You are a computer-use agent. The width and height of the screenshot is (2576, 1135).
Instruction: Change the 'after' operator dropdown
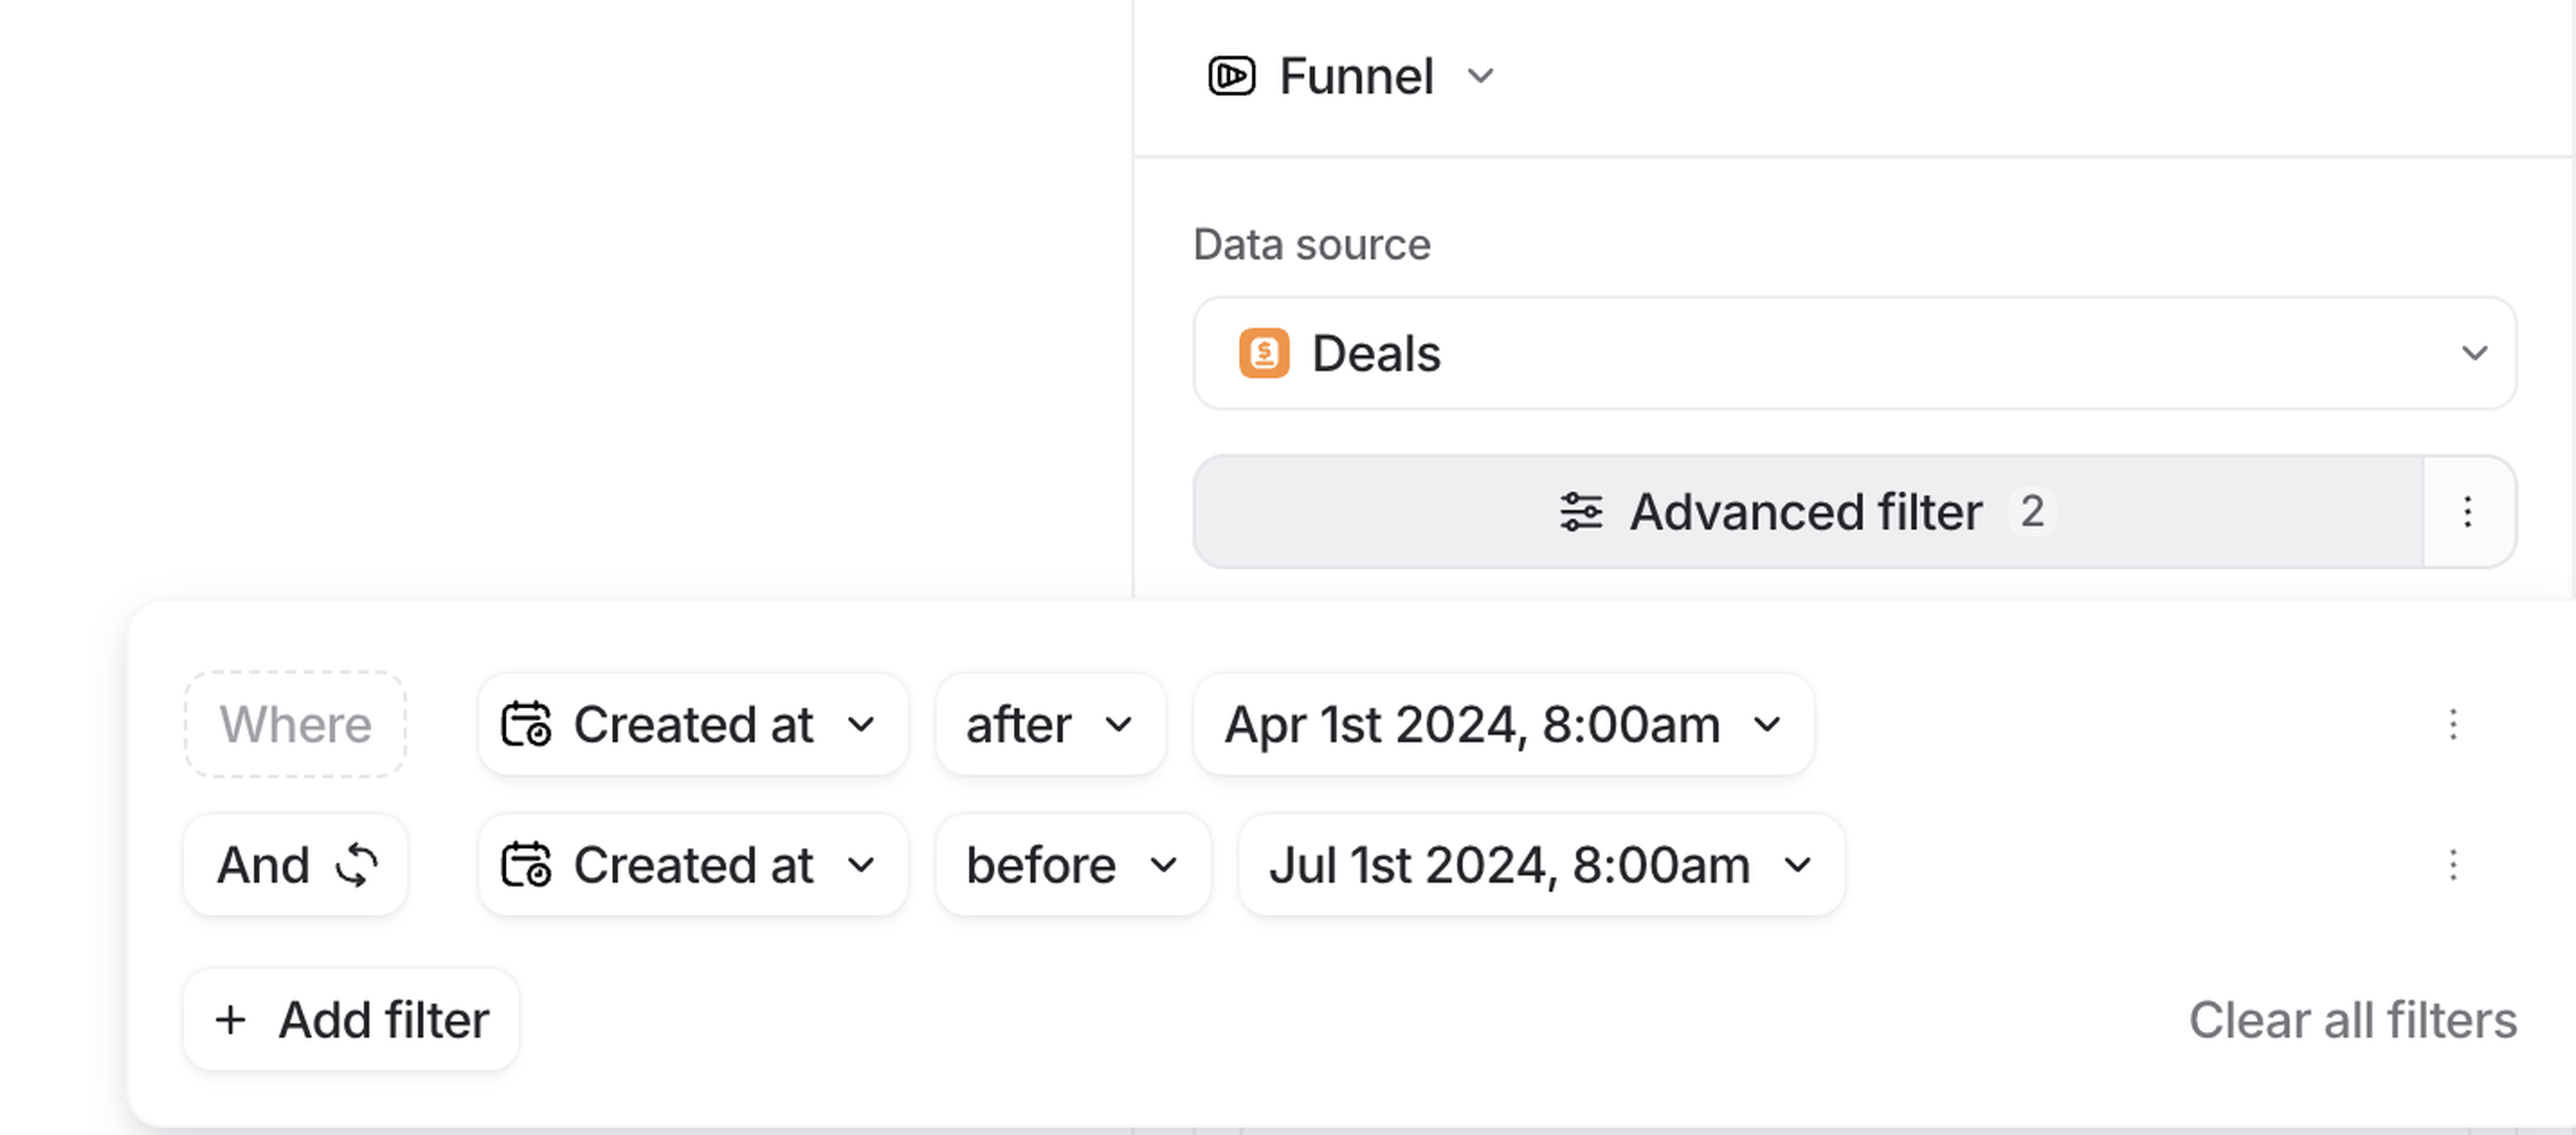coord(1049,724)
